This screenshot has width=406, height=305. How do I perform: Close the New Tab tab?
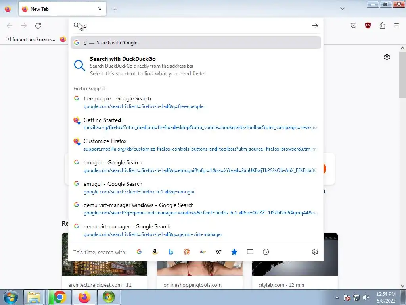coord(100,9)
